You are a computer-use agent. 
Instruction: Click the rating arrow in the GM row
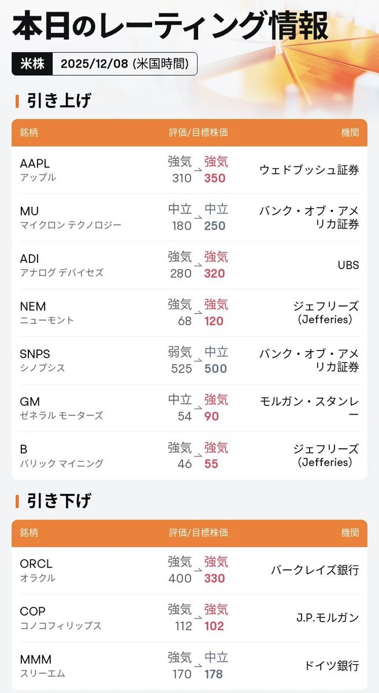tap(198, 409)
